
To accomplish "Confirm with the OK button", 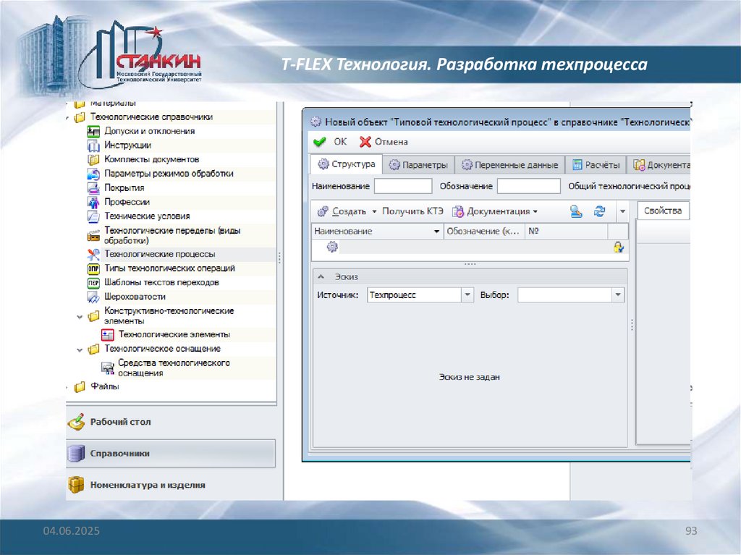I will (330, 142).
